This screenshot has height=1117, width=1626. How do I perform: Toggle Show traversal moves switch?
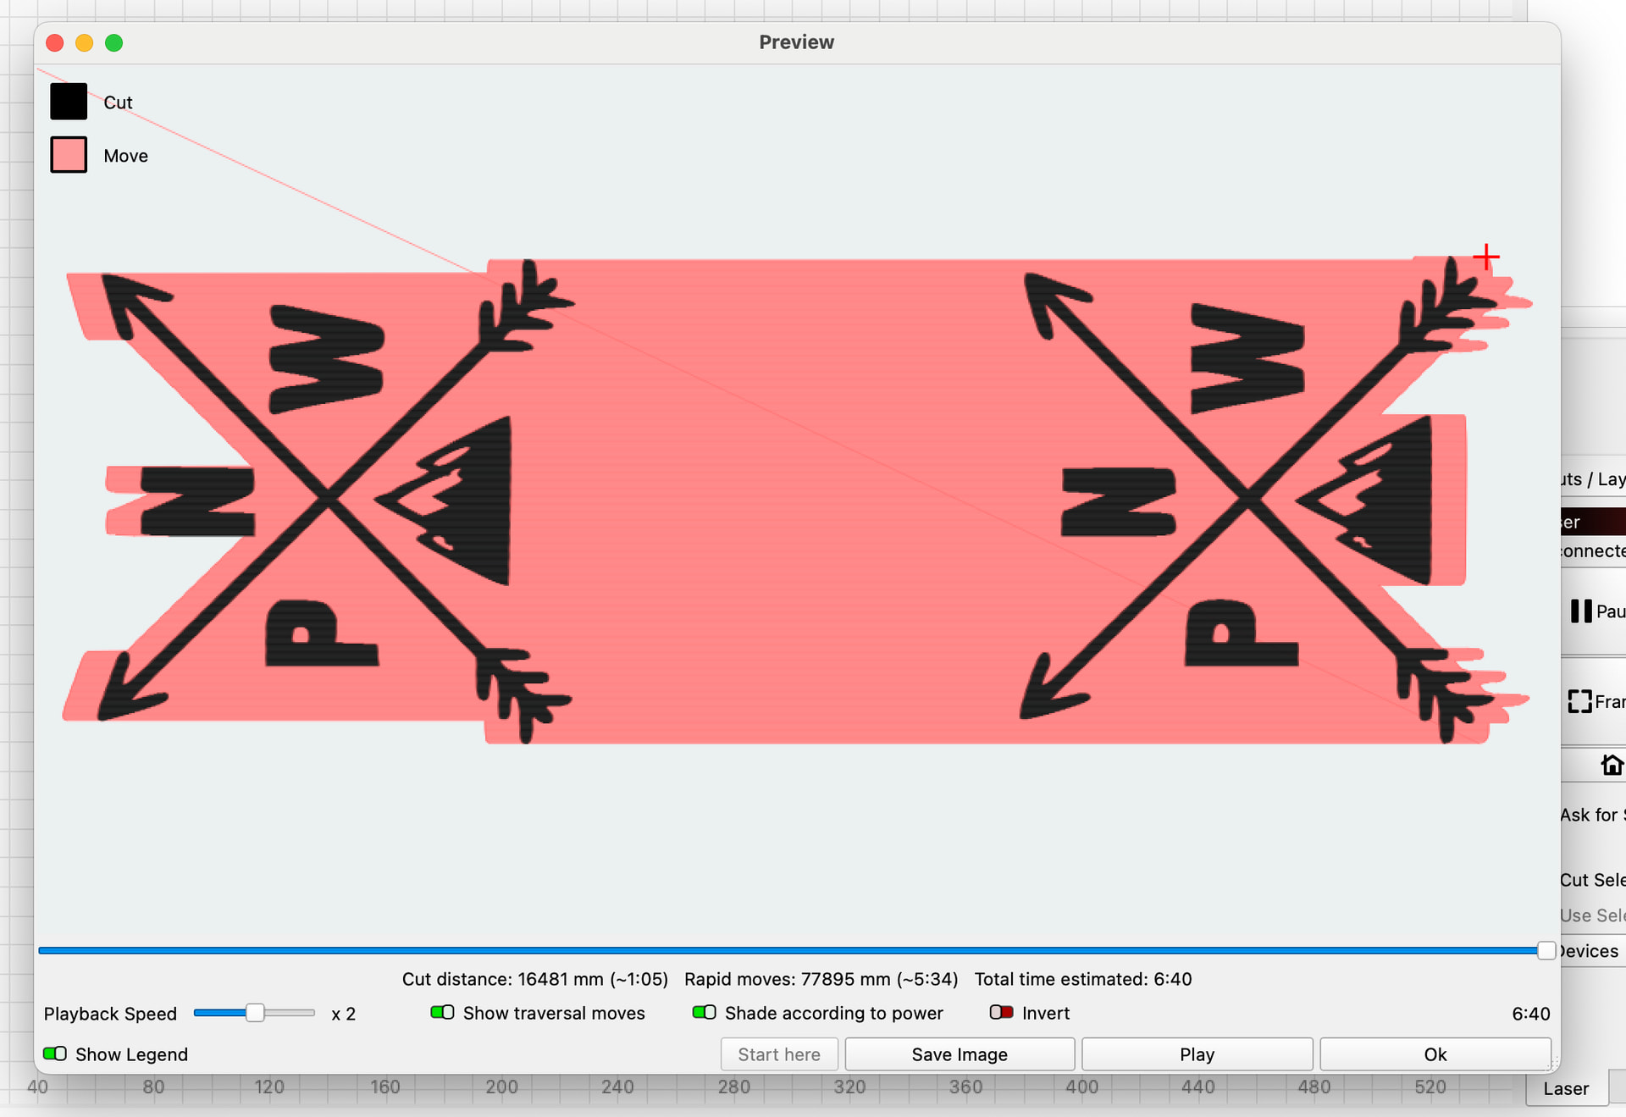point(442,1013)
